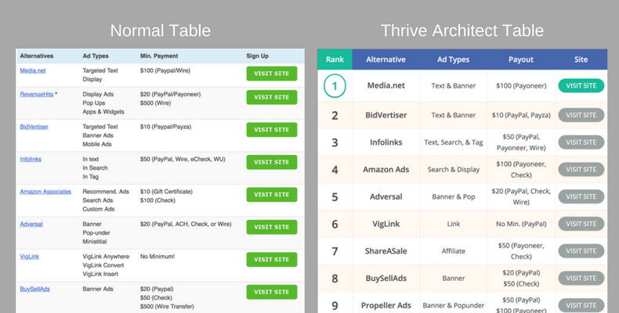
Task: Click the Ad Types header in Normal Table
Action: (96, 56)
